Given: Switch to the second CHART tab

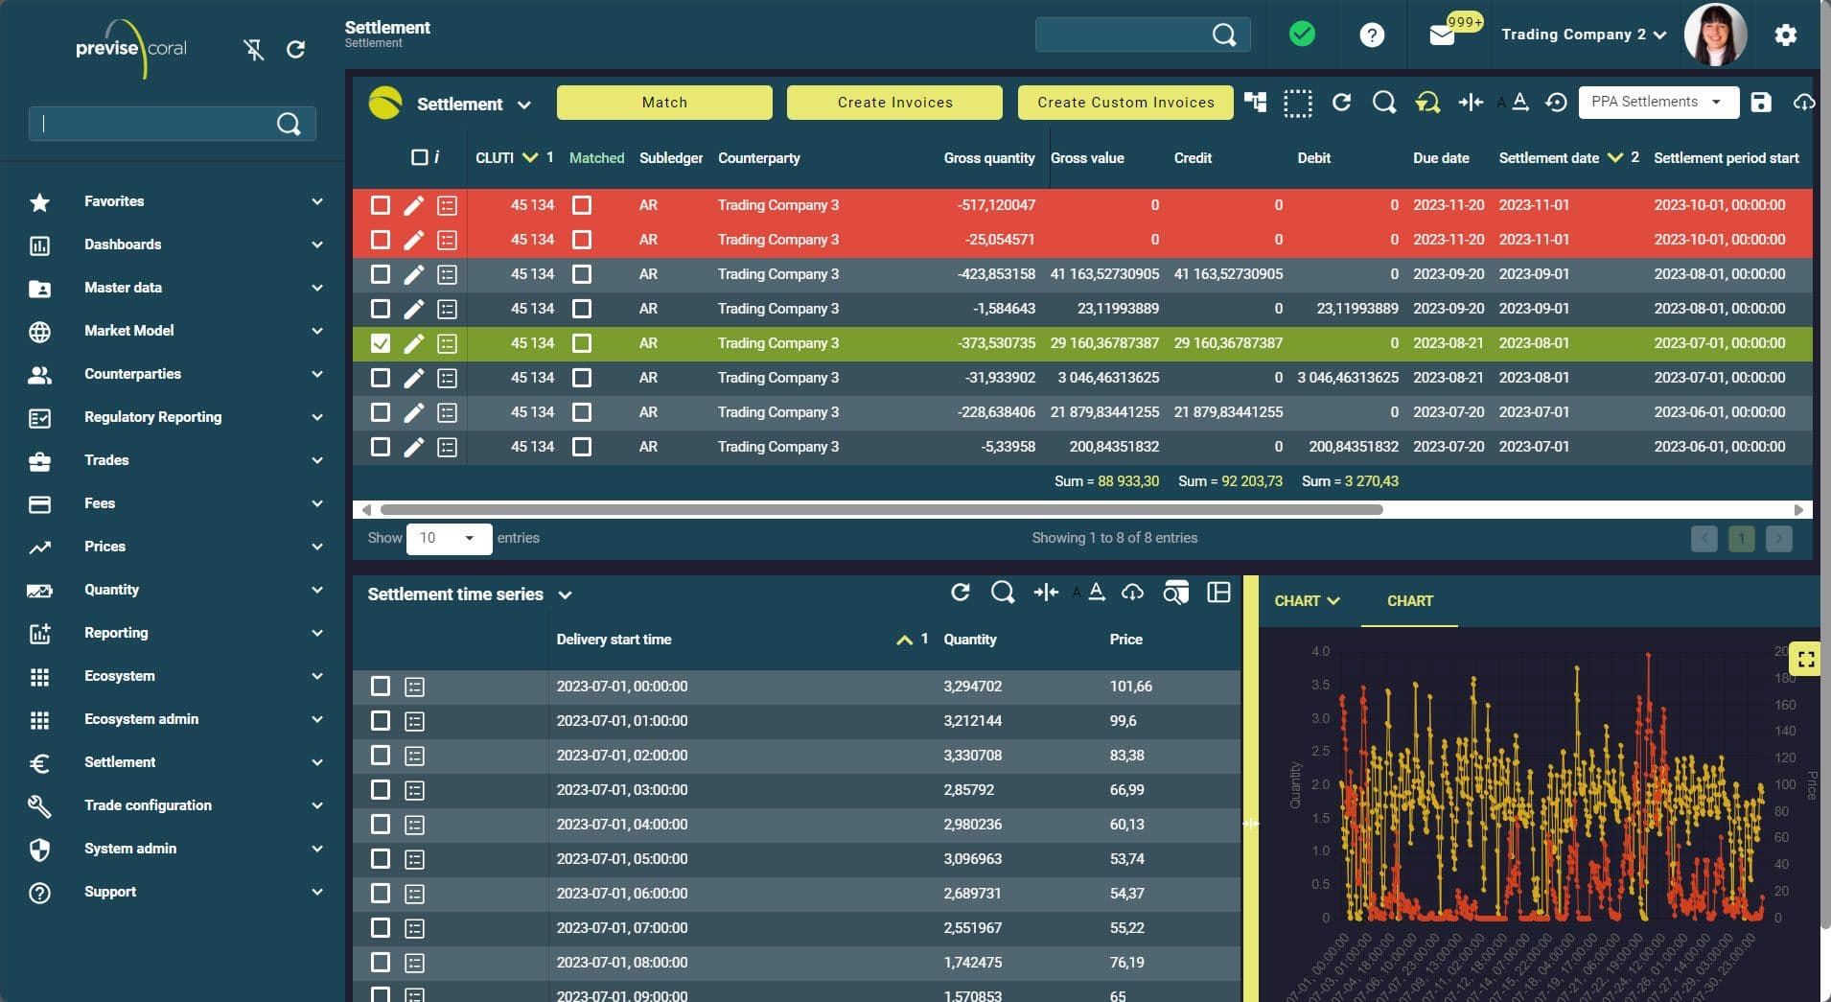Looking at the screenshot, I should [x=1409, y=601].
